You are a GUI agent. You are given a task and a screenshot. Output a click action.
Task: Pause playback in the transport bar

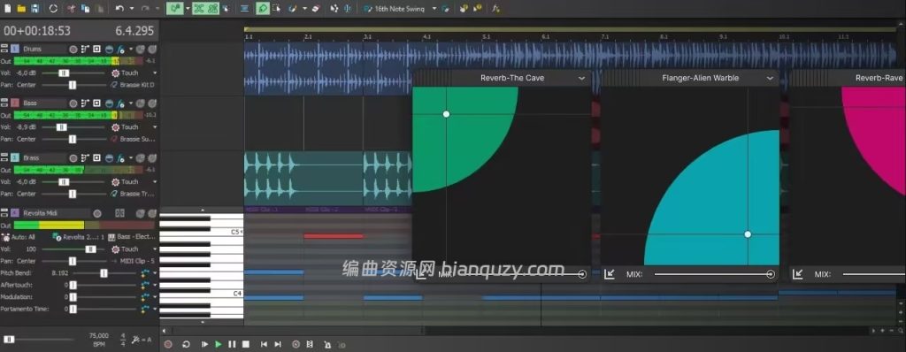tap(232, 344)
